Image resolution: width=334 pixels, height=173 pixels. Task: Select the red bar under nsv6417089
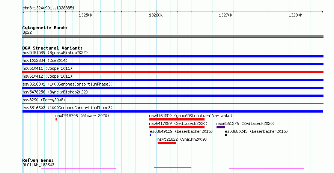[x=177, y=127]
